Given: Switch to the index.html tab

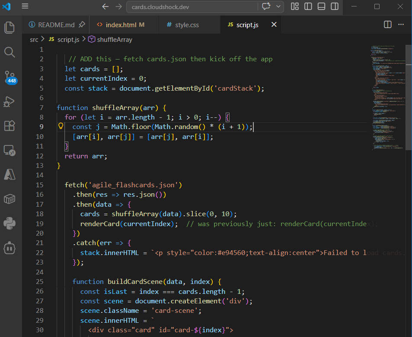Looking at the screenshot, I should [120, 25].
